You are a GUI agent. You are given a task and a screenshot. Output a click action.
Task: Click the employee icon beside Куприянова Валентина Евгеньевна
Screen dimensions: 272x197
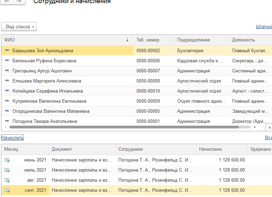pyautogui.click(x=7, y=101)
